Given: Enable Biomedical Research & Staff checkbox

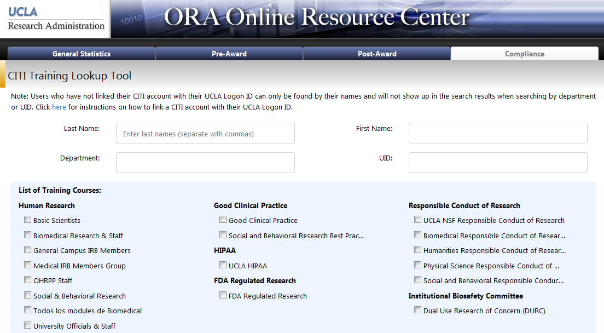Looking at the screenshot, I should click(x=27, y=235).
